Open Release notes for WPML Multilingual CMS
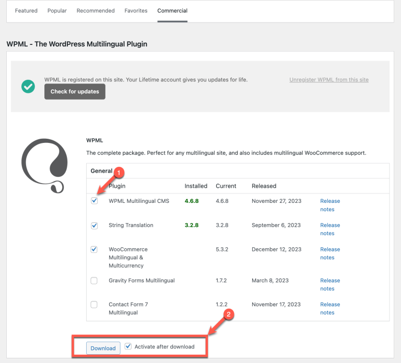 tap(329, 205)
